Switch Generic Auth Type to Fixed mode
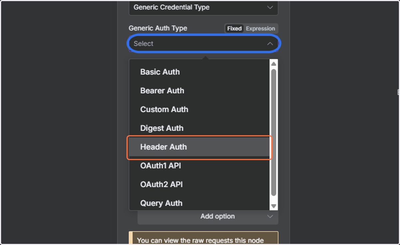 point(234,29)
